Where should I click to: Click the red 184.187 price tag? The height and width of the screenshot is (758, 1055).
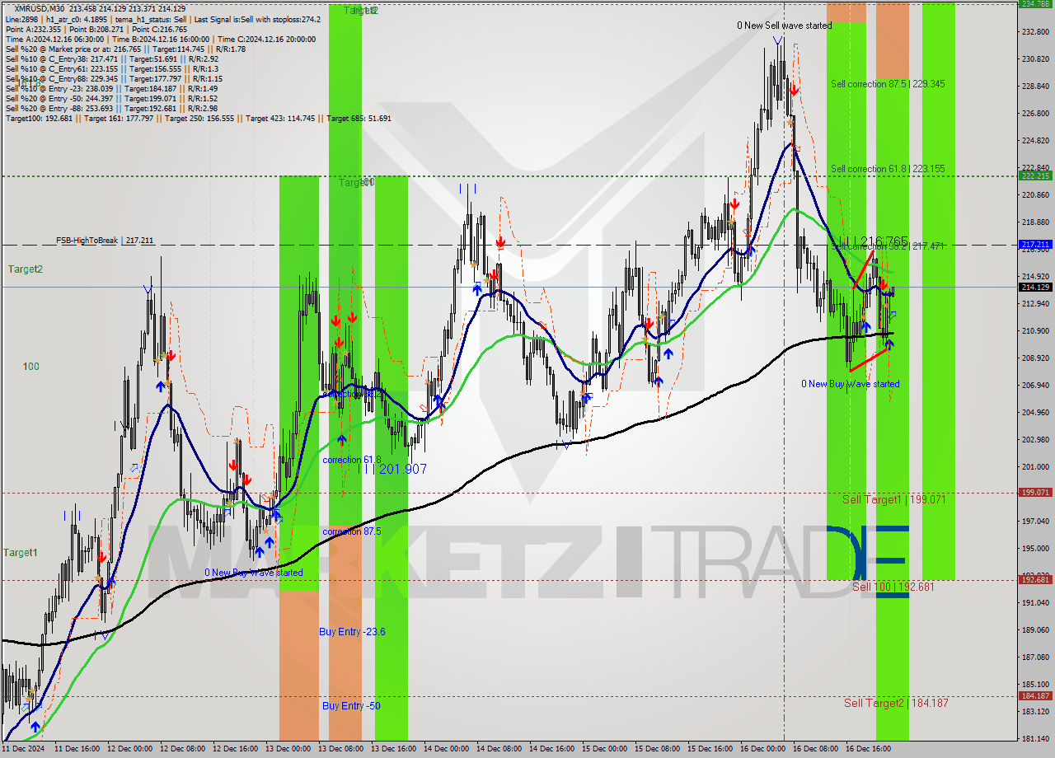coord(1036,695)
